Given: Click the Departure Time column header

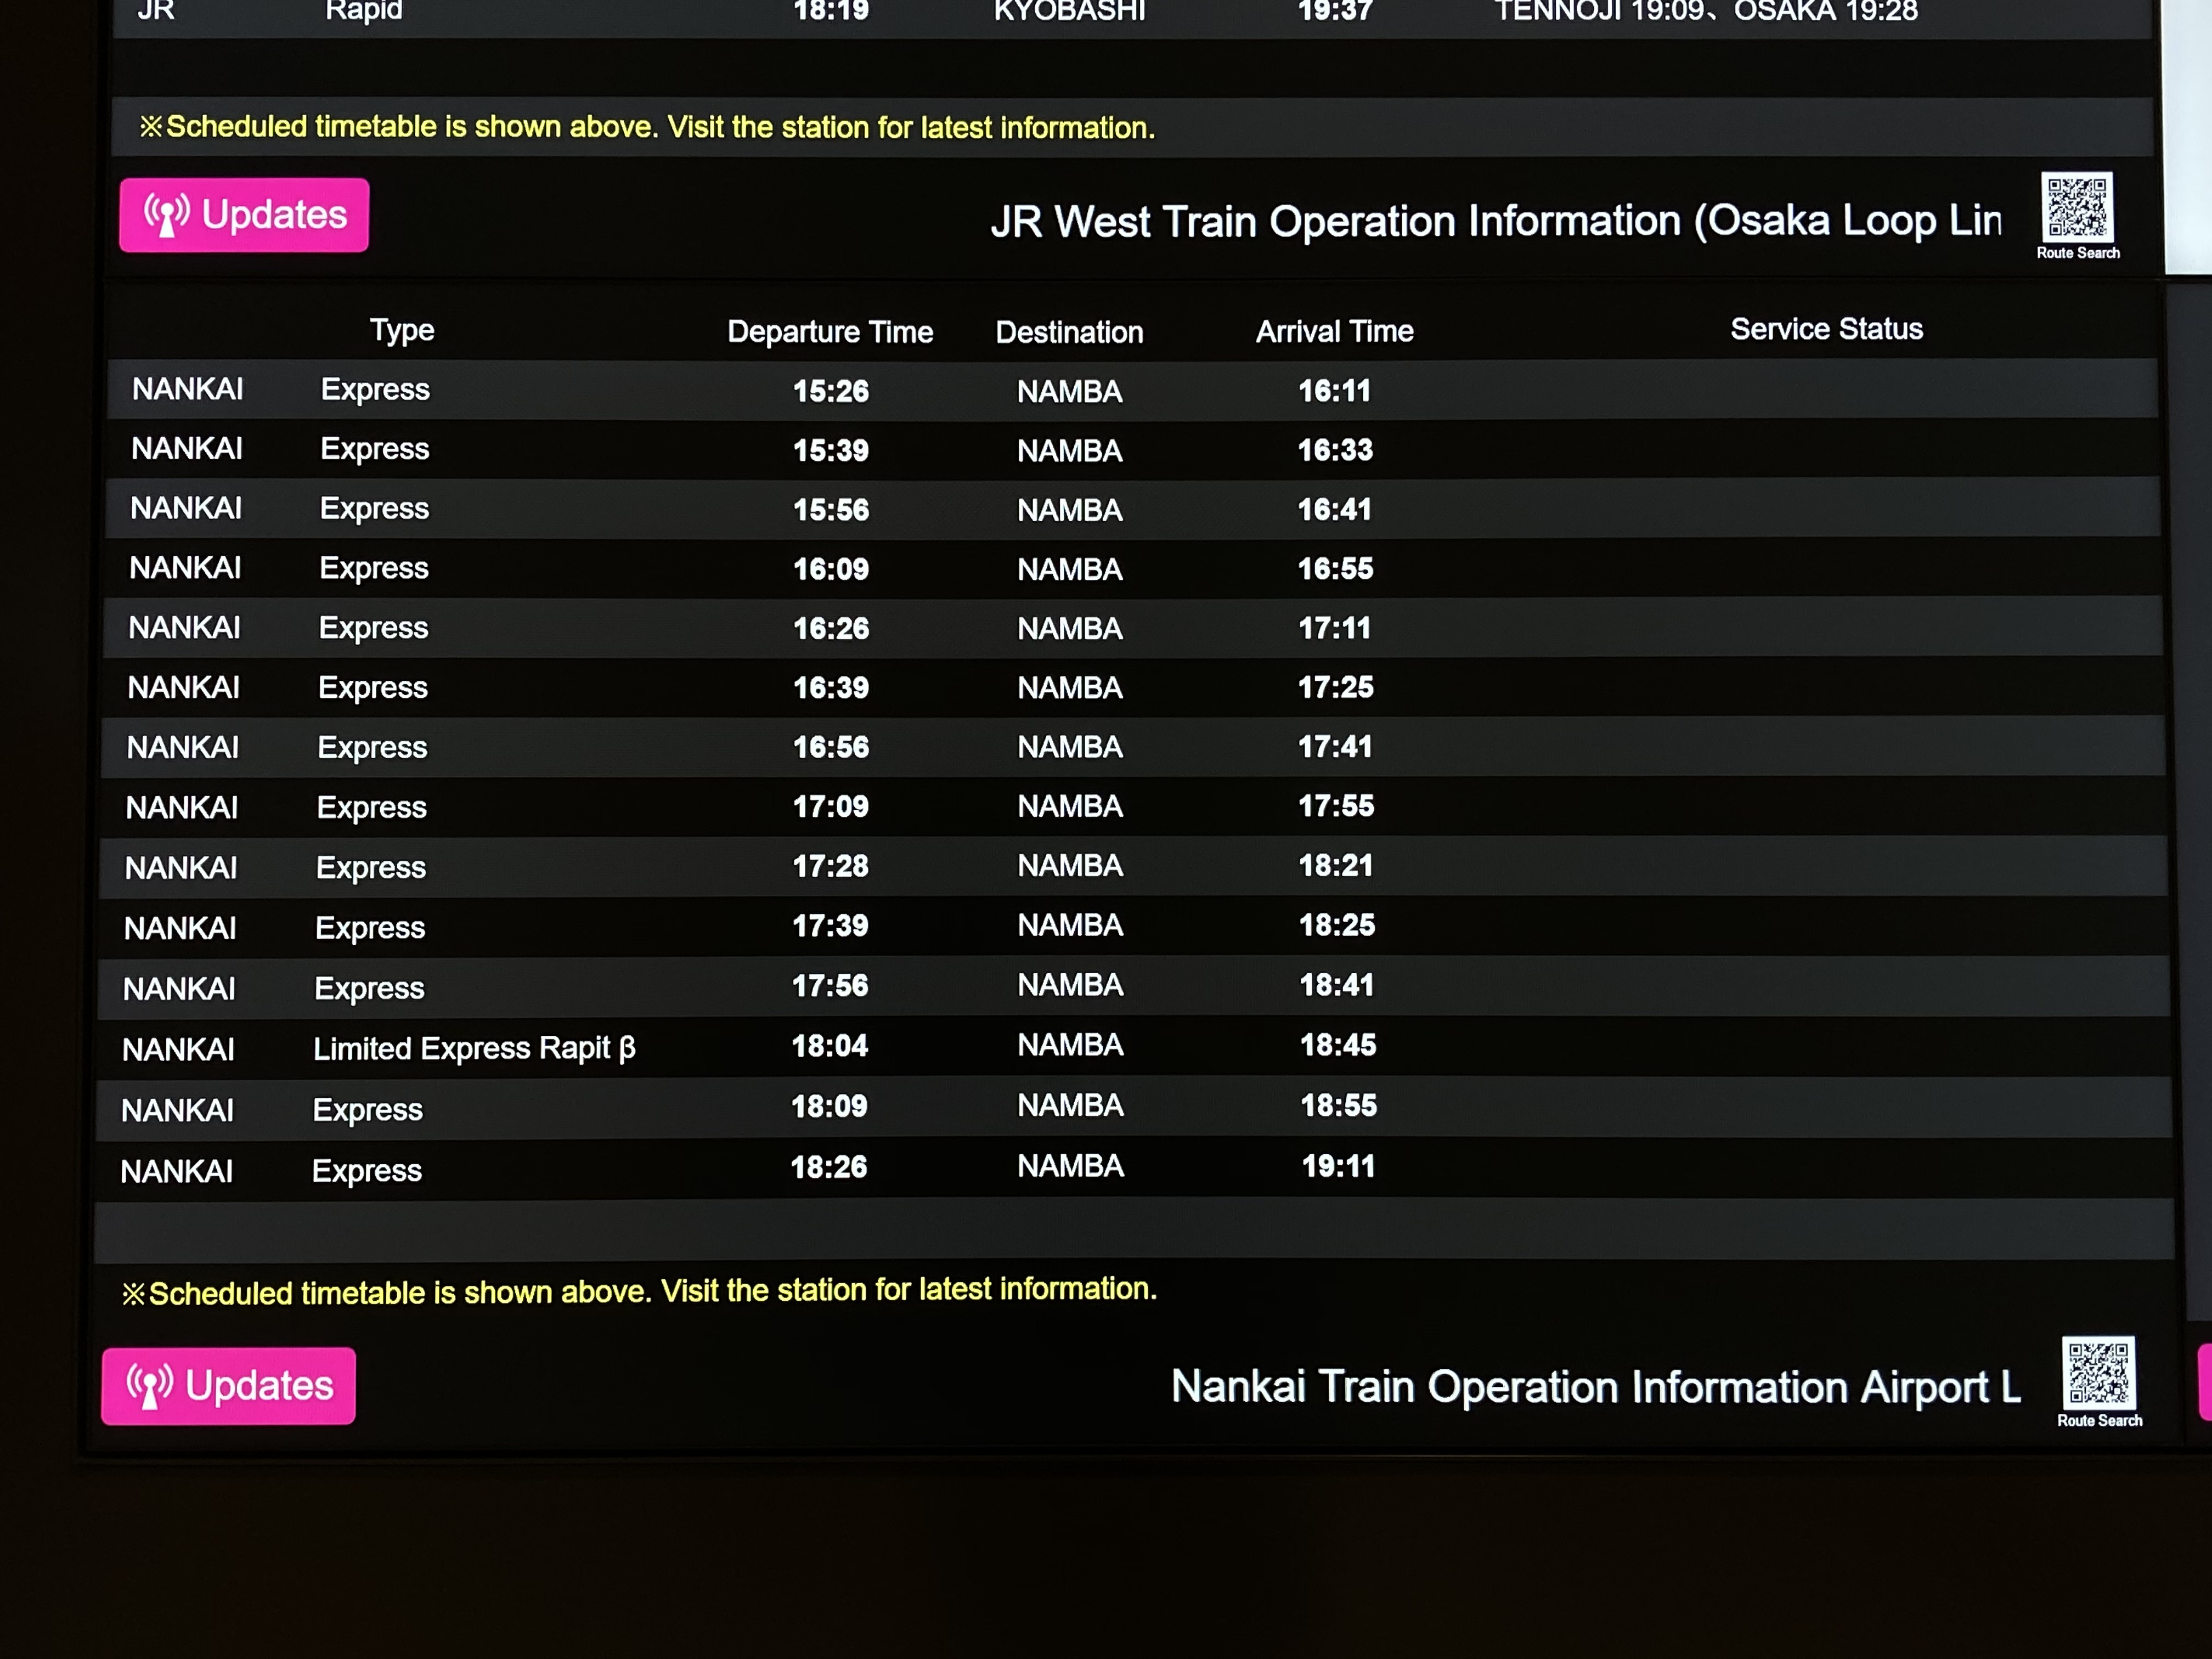Looking at the screenshot, I should (829, 332).
